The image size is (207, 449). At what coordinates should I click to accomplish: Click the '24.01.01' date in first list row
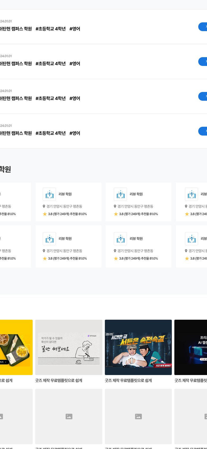(6, 21)
